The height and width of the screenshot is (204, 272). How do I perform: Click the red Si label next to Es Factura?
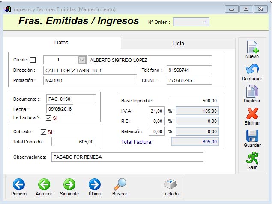tap(55, 118)
